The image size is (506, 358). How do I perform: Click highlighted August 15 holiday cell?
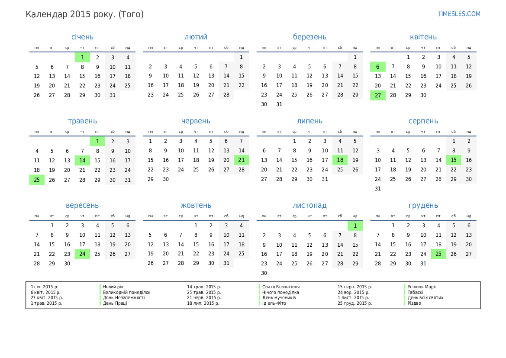453,160
